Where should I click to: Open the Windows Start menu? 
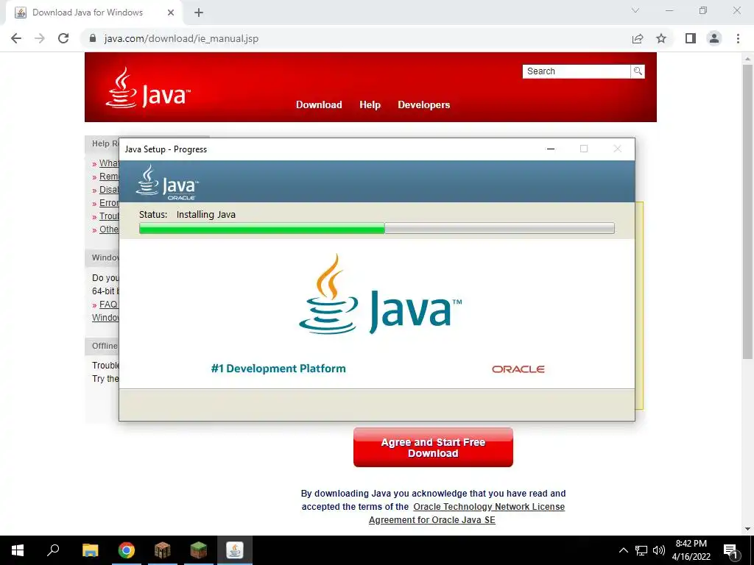tap(18, 550)
